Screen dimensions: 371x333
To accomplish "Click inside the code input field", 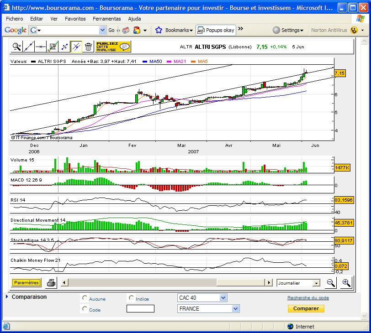I will click(140, 309).
